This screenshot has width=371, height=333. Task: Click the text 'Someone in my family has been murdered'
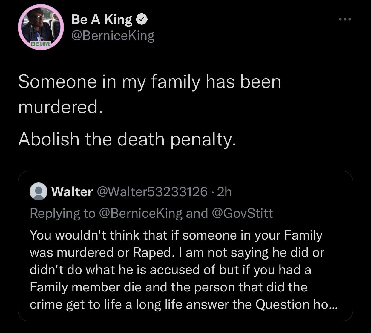pos(149,82)
